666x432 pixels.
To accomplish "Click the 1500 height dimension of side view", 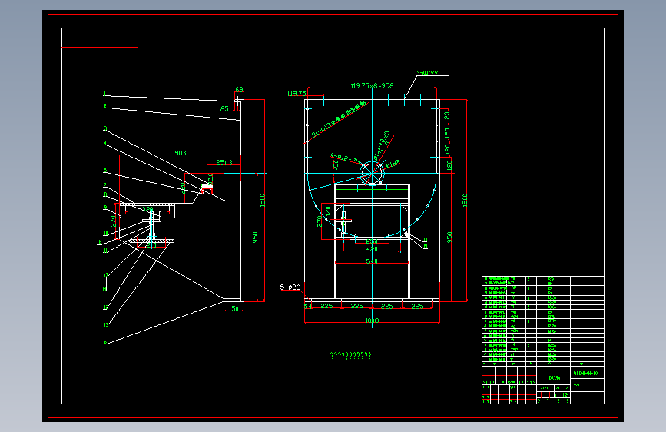I will point(262,201).
